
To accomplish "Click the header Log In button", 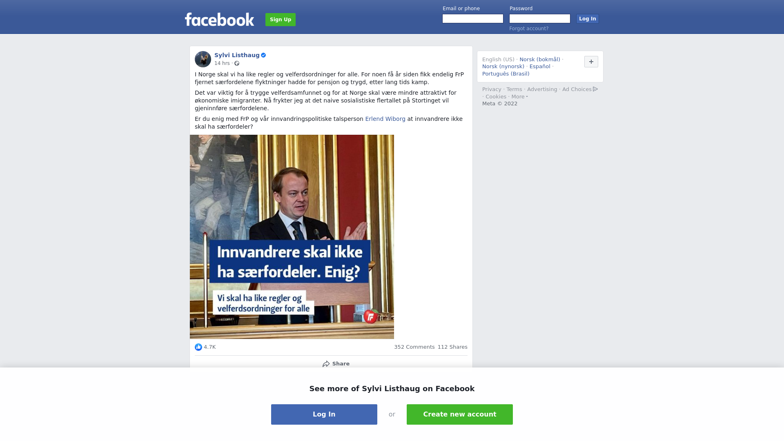I will pos(588,19).
